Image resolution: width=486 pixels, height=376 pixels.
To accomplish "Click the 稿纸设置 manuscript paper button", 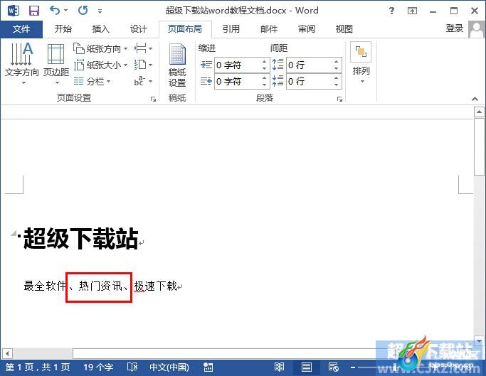I will tap(177, 65).
